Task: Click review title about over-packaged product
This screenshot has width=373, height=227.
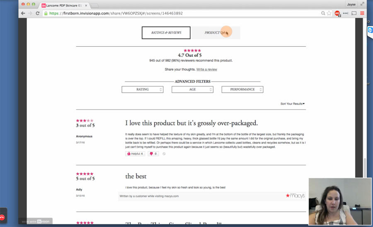Action: 191,123
